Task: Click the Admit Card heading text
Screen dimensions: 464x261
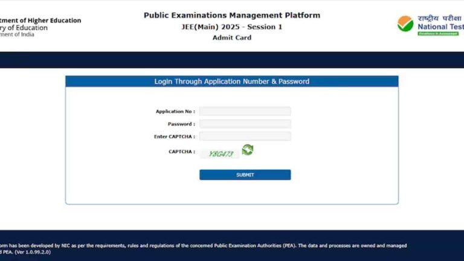Action: click(232, 37)
